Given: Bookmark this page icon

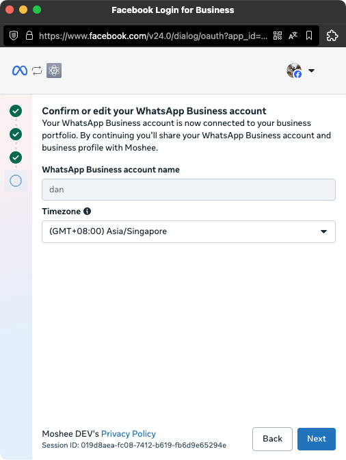Looking at the screenshot, I should click(309, 36).
